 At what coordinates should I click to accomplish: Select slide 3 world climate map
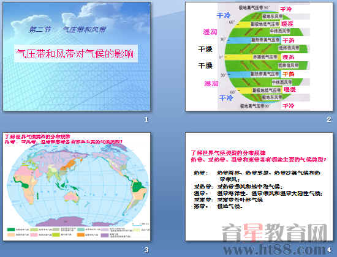tap(77, 187)
